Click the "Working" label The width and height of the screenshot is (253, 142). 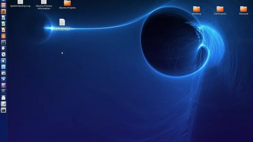pos(196,14)
